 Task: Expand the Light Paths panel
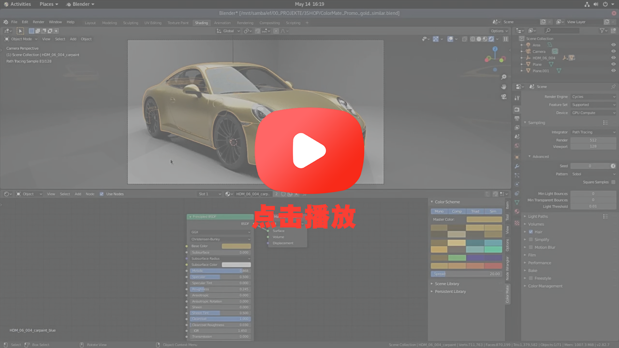point(538,217)
